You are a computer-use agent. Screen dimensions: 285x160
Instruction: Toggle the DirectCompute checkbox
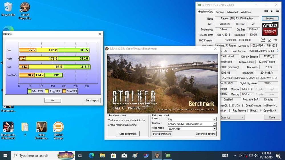point(244,105)
